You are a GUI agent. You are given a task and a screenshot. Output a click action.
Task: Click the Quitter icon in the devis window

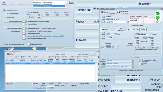tap(8, 54)
